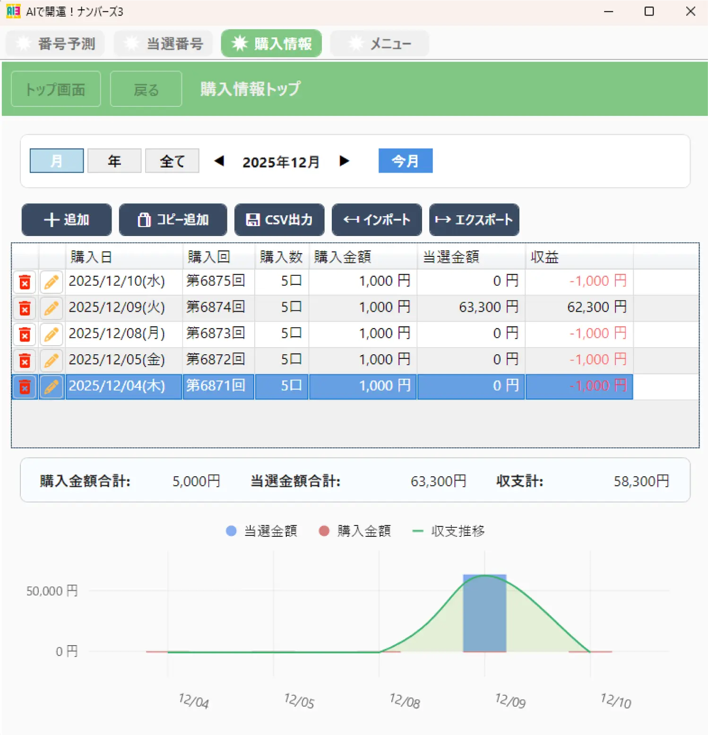The width and height of the screenshot is (708, 735).
Task: Switch period filter to 月 (month)
Action: (57, 161)
